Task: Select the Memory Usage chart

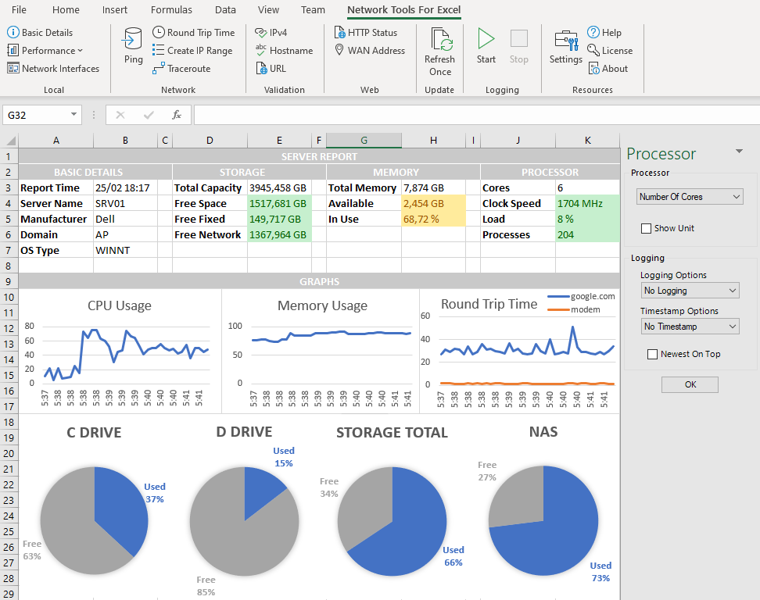Action: [x=321, y=352]
